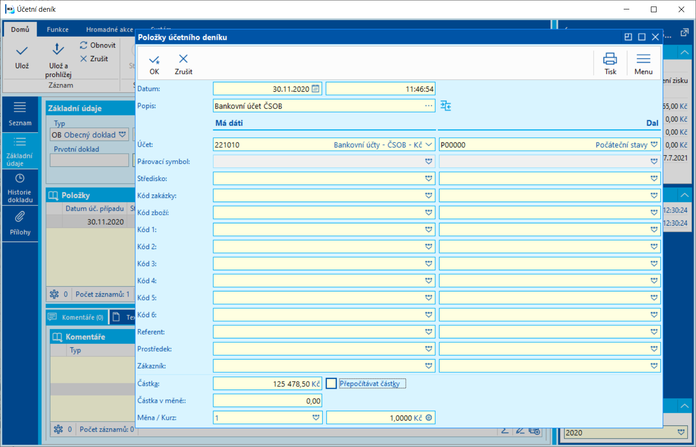Expand the Má dáti Účet dropdown
This screenshot has width=696, height=447.
point(429,145)
